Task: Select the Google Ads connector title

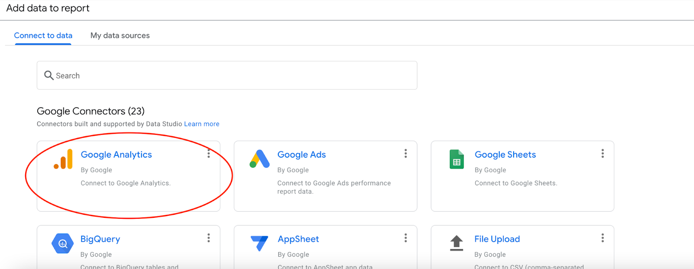Action: pos(301,155)
